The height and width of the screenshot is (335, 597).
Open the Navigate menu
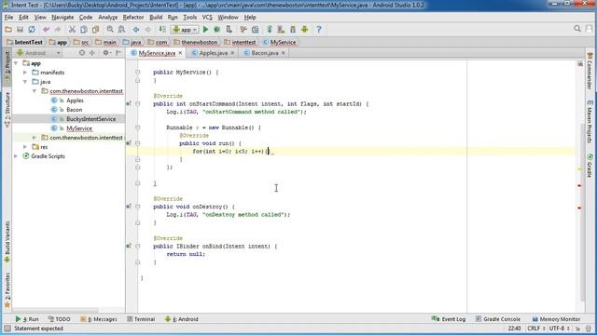tap(62, 18)
